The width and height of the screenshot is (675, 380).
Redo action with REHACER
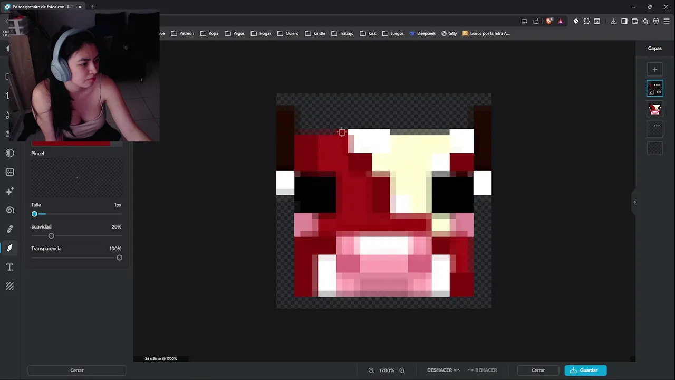pyautogui.click(x=482, y=370)
